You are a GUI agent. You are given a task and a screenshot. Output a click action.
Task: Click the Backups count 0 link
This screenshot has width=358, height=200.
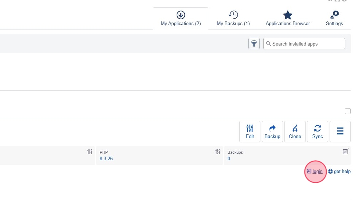point(229,159)
